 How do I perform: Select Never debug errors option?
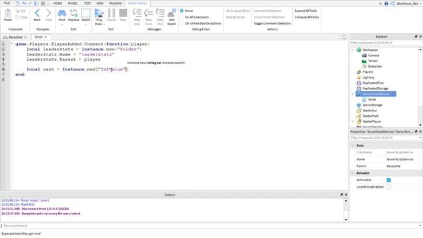tap(182, 11)
